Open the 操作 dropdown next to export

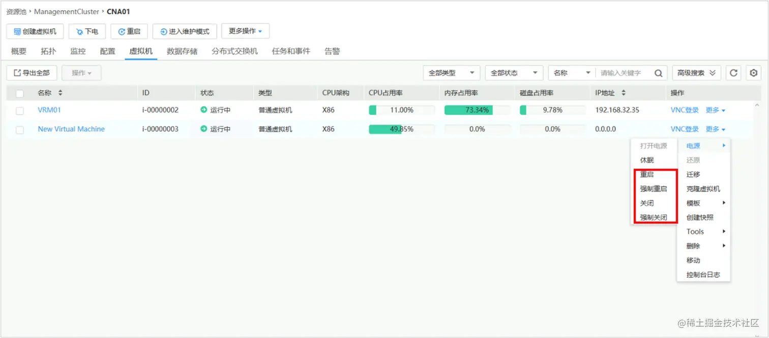[x=81, y=73]
